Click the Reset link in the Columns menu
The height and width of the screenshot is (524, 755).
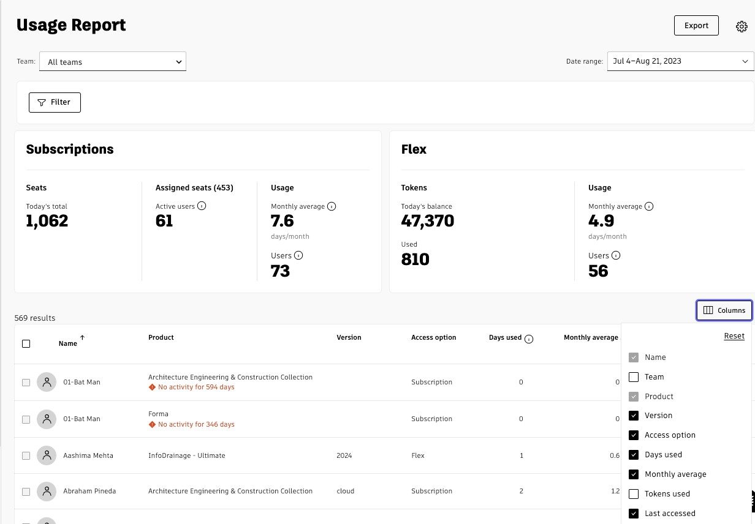tap(734, 335)
